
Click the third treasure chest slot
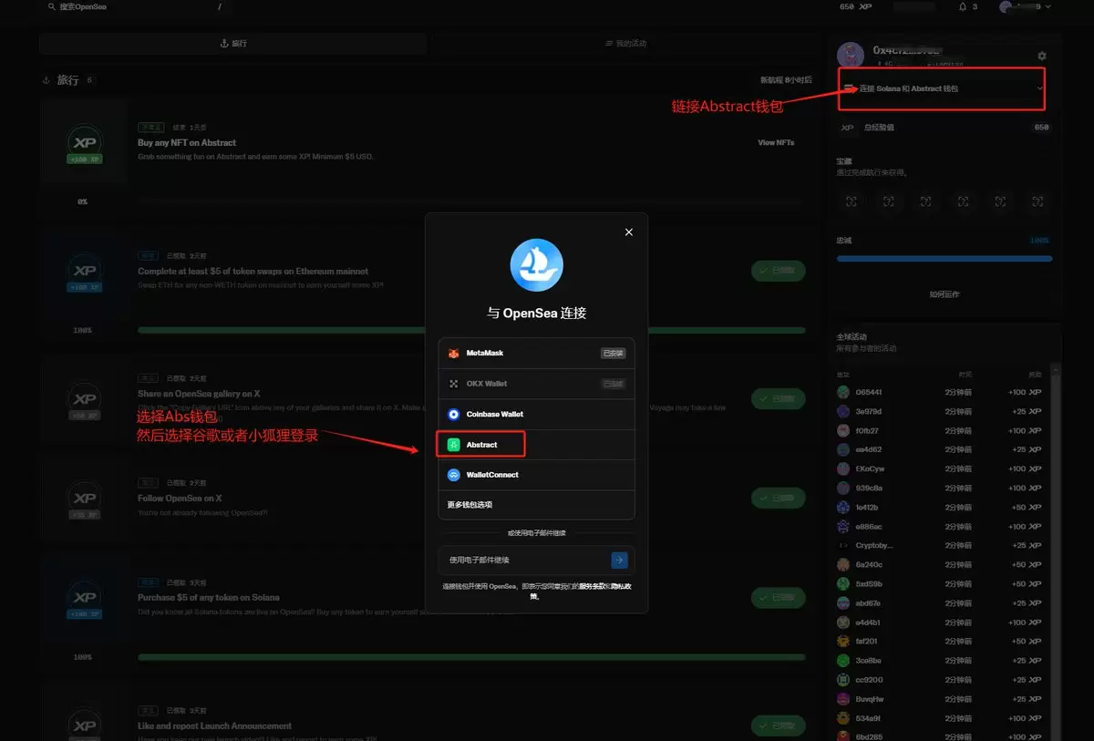click(x=925, y=201)
